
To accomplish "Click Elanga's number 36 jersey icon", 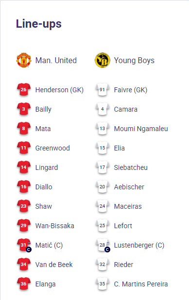I will tap(23, 283).
